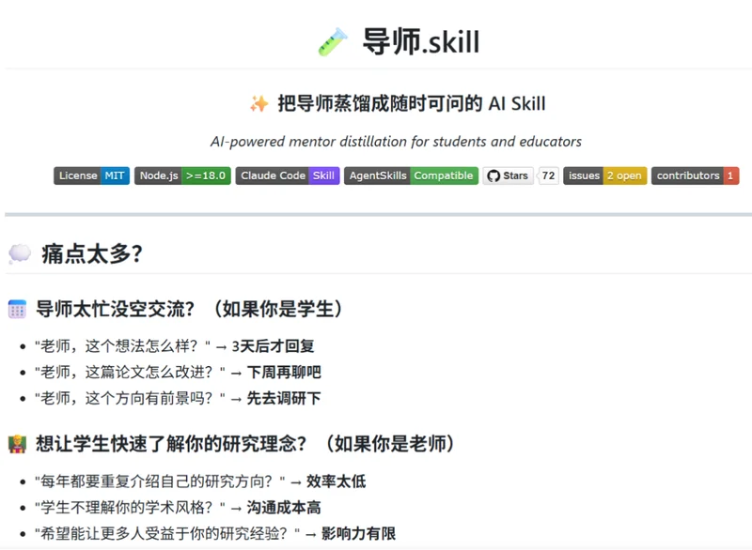Click the bold text 影响力有限
Viewport: 752px width, 550px height.
358,534
